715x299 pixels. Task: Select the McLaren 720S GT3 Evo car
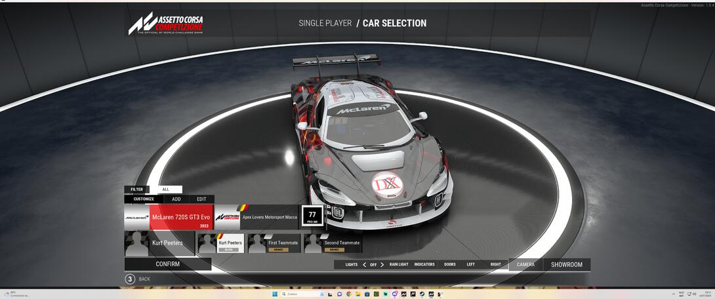pos(181,217)
